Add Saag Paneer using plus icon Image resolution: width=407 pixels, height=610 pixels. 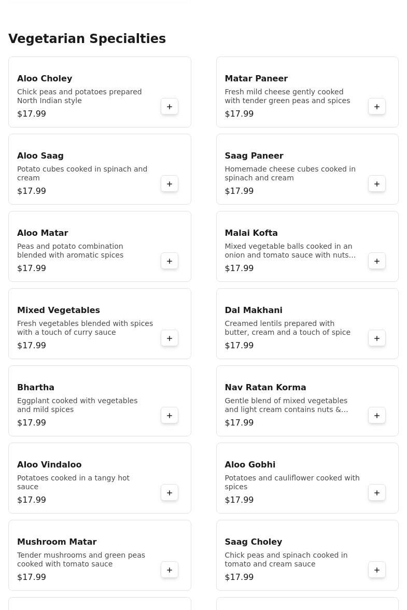tap(377, 184)
